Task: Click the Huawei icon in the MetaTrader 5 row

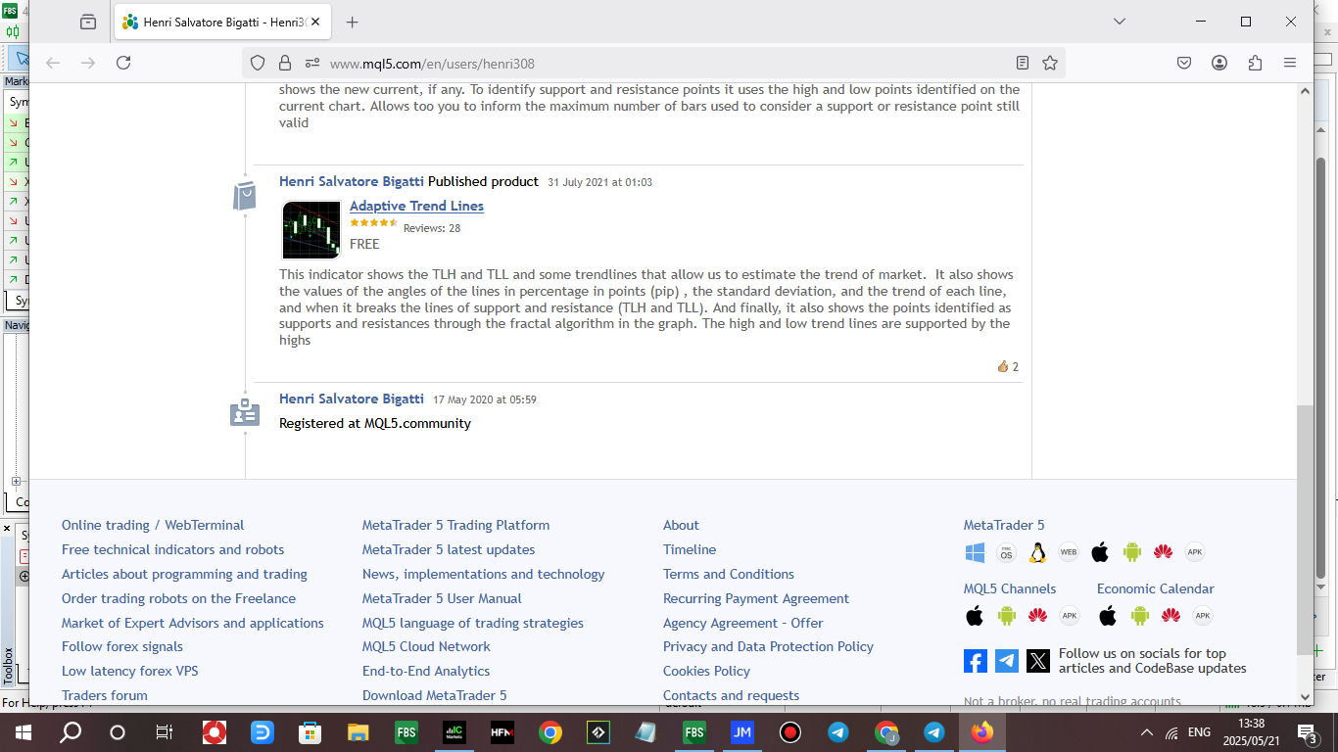Action: pyautogui.click(x=1164, y=552)
